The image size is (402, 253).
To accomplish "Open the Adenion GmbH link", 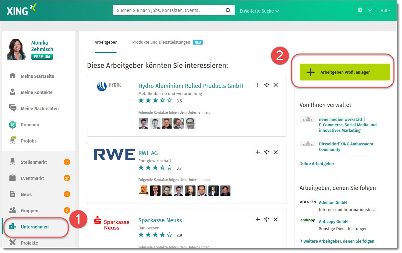I will click(333, 202).
